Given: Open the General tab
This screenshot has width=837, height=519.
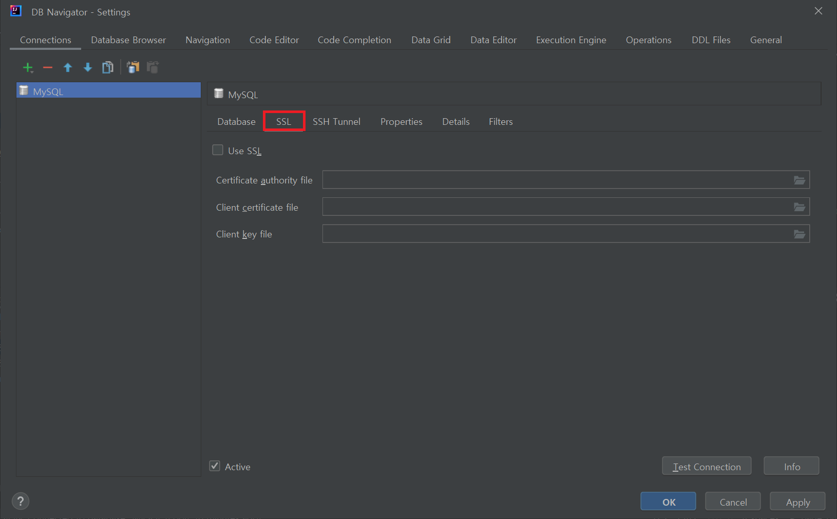Looking at the screenshot, I should click(x=766, y=40).
